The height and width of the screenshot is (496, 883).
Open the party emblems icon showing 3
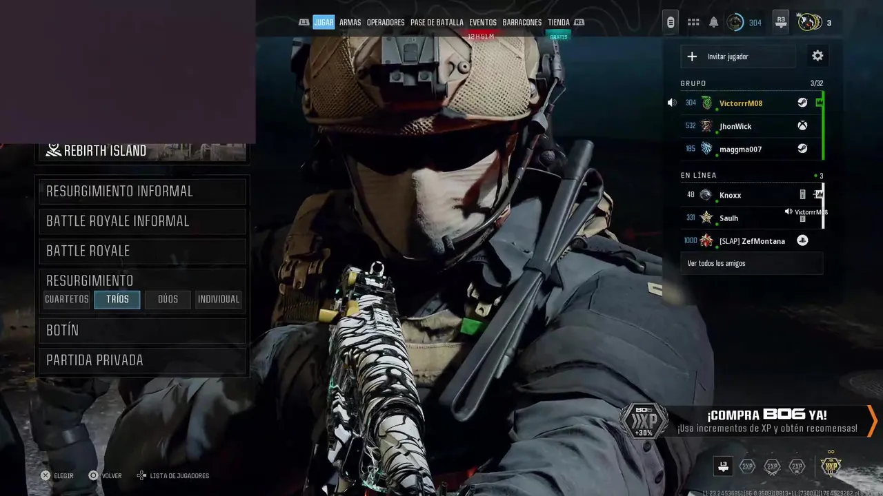coord(810,23)
